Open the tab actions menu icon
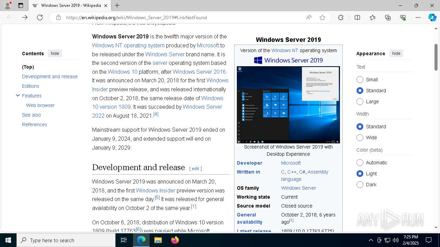The image size is (440, 247). point(21,5)
